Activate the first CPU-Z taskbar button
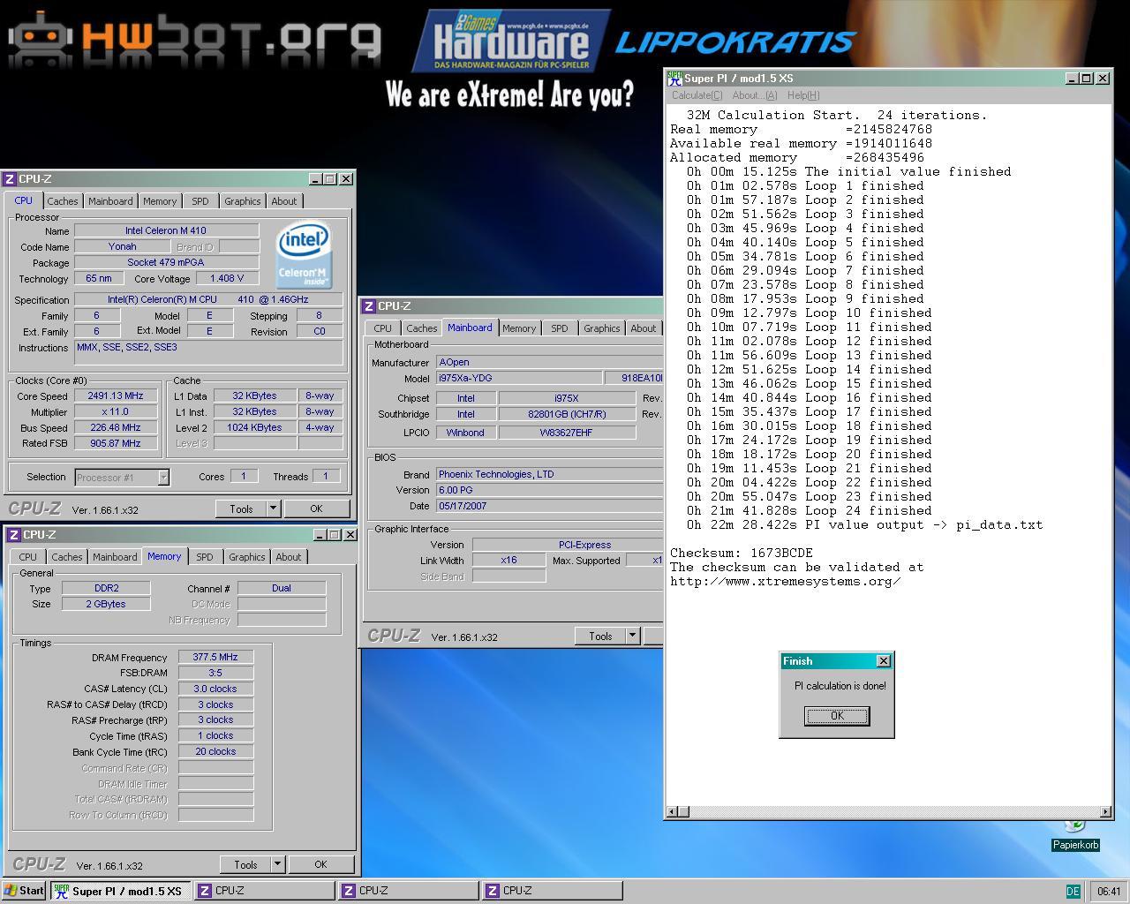 [x=264, y=891]
